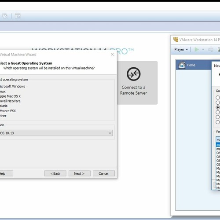The height and width of the screenshot is (220, 220).
Task: Click the Unity mode toolbar icon
Action: click(x=5, y=16)
